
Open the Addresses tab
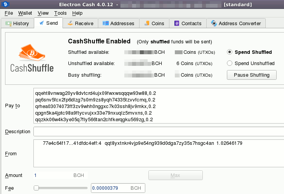point(118,24)
